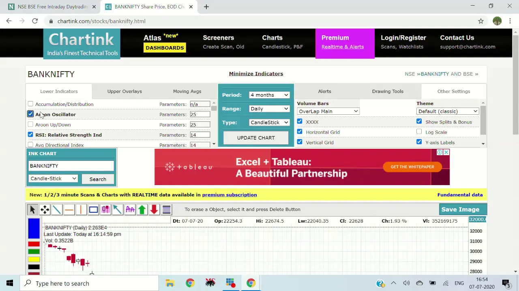This screenshot has height=291, width=519.
Task: Open the Type dropdown set to CandleStick
Action: pos(269,122)
